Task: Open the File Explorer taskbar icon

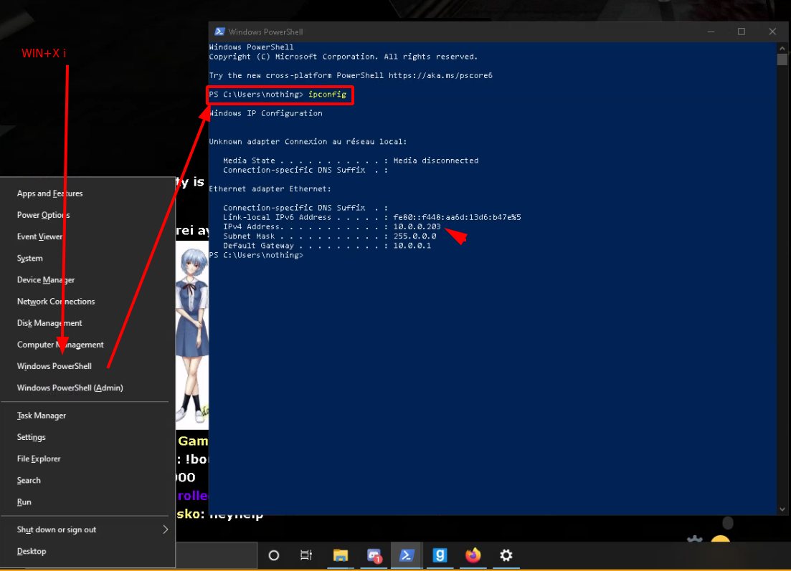Action: 341,555
